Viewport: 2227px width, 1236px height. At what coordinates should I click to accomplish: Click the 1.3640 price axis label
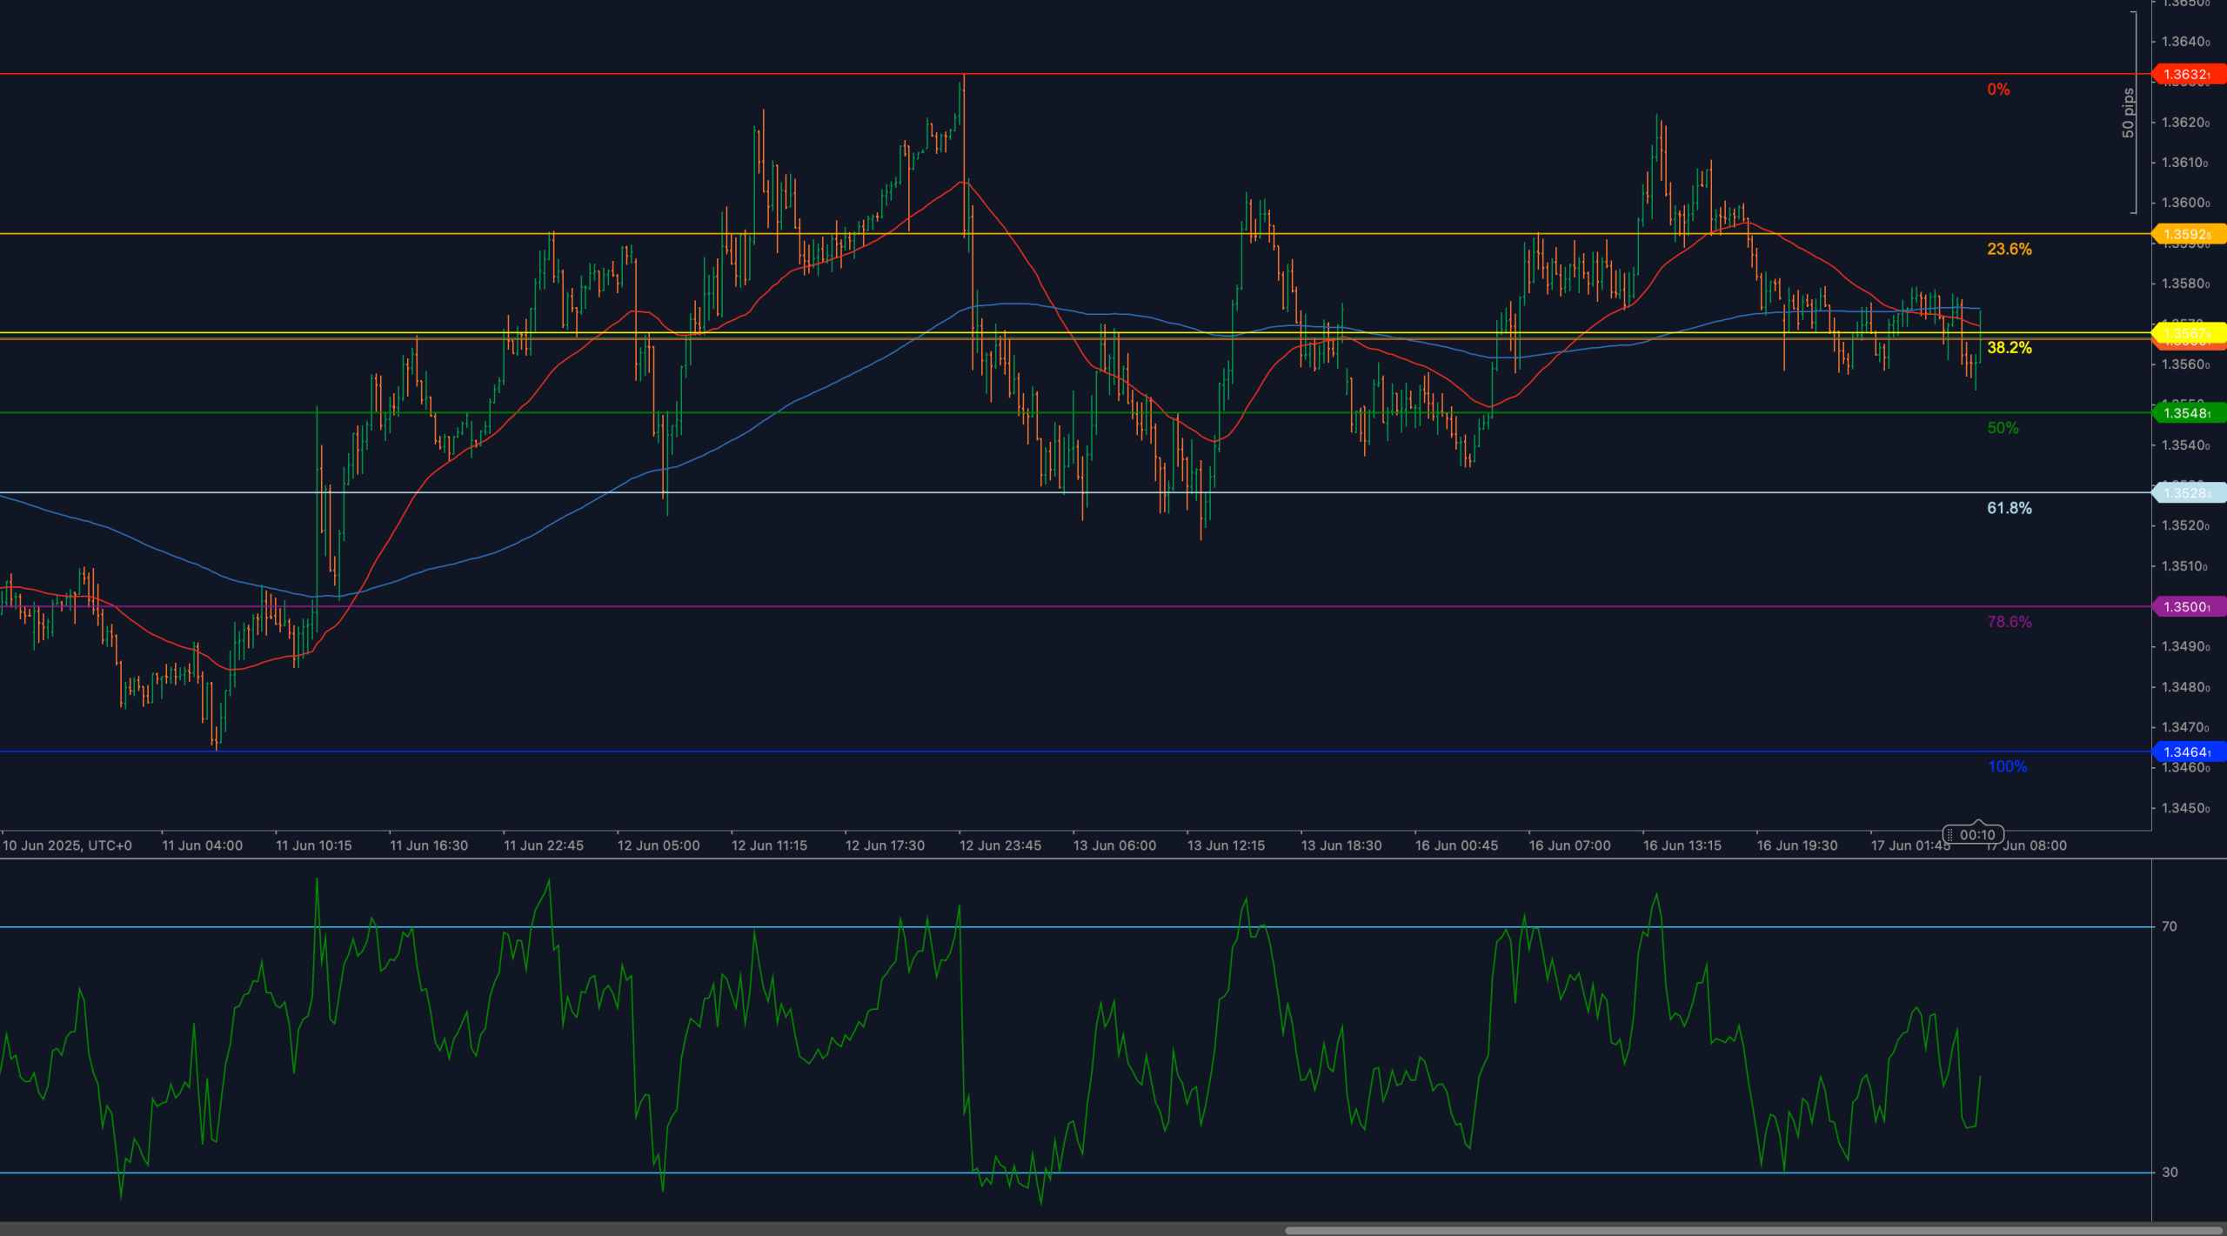2185,42
